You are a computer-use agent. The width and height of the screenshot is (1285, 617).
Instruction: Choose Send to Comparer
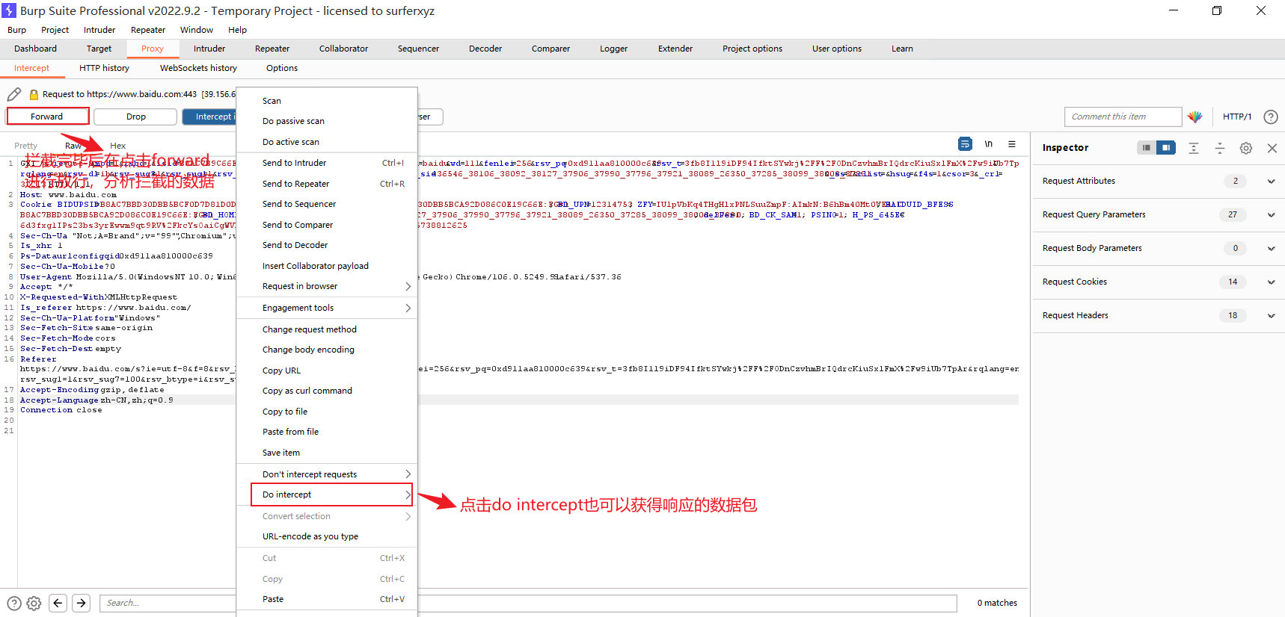point(327,225)
